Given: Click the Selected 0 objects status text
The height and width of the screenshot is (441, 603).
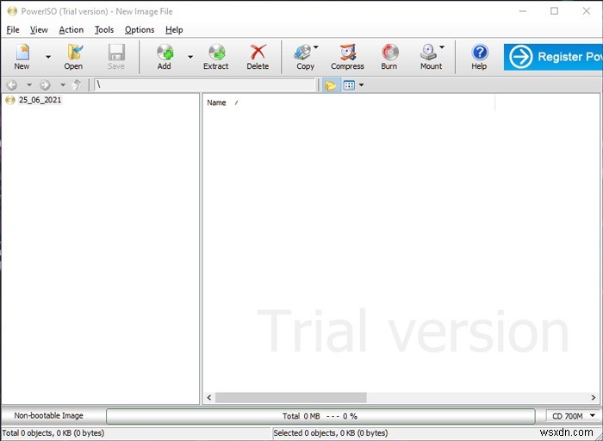Looking at the screenshot, I should click(x=330, y=433).
